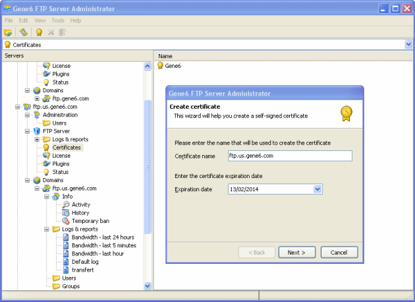Expand Logs & reports under FTP Server
The width and height of the screenshot is (415, 302).
(37, 139)
